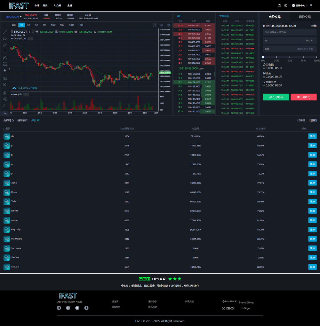Click the notification bell icon

point(311,5)
